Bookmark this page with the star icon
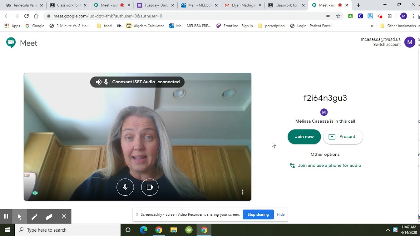This screenshot has width=420, height=236. point(338,16)
